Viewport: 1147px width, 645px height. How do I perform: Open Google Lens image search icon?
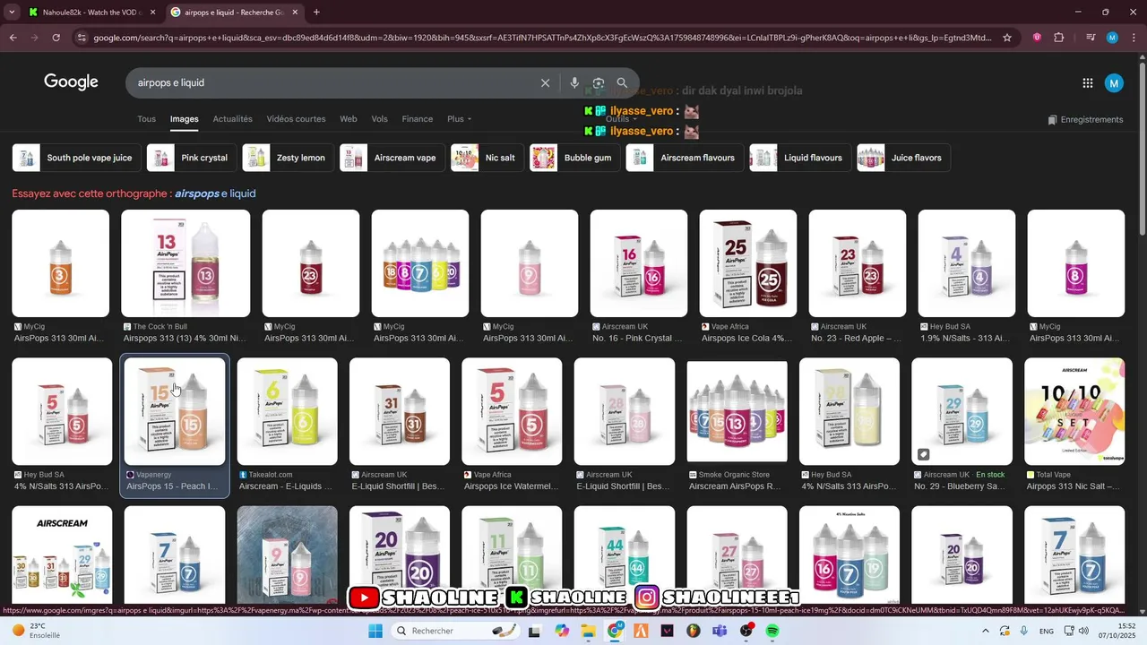[598, 82]
